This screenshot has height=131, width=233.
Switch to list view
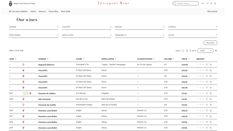click(x=187, y=51)
